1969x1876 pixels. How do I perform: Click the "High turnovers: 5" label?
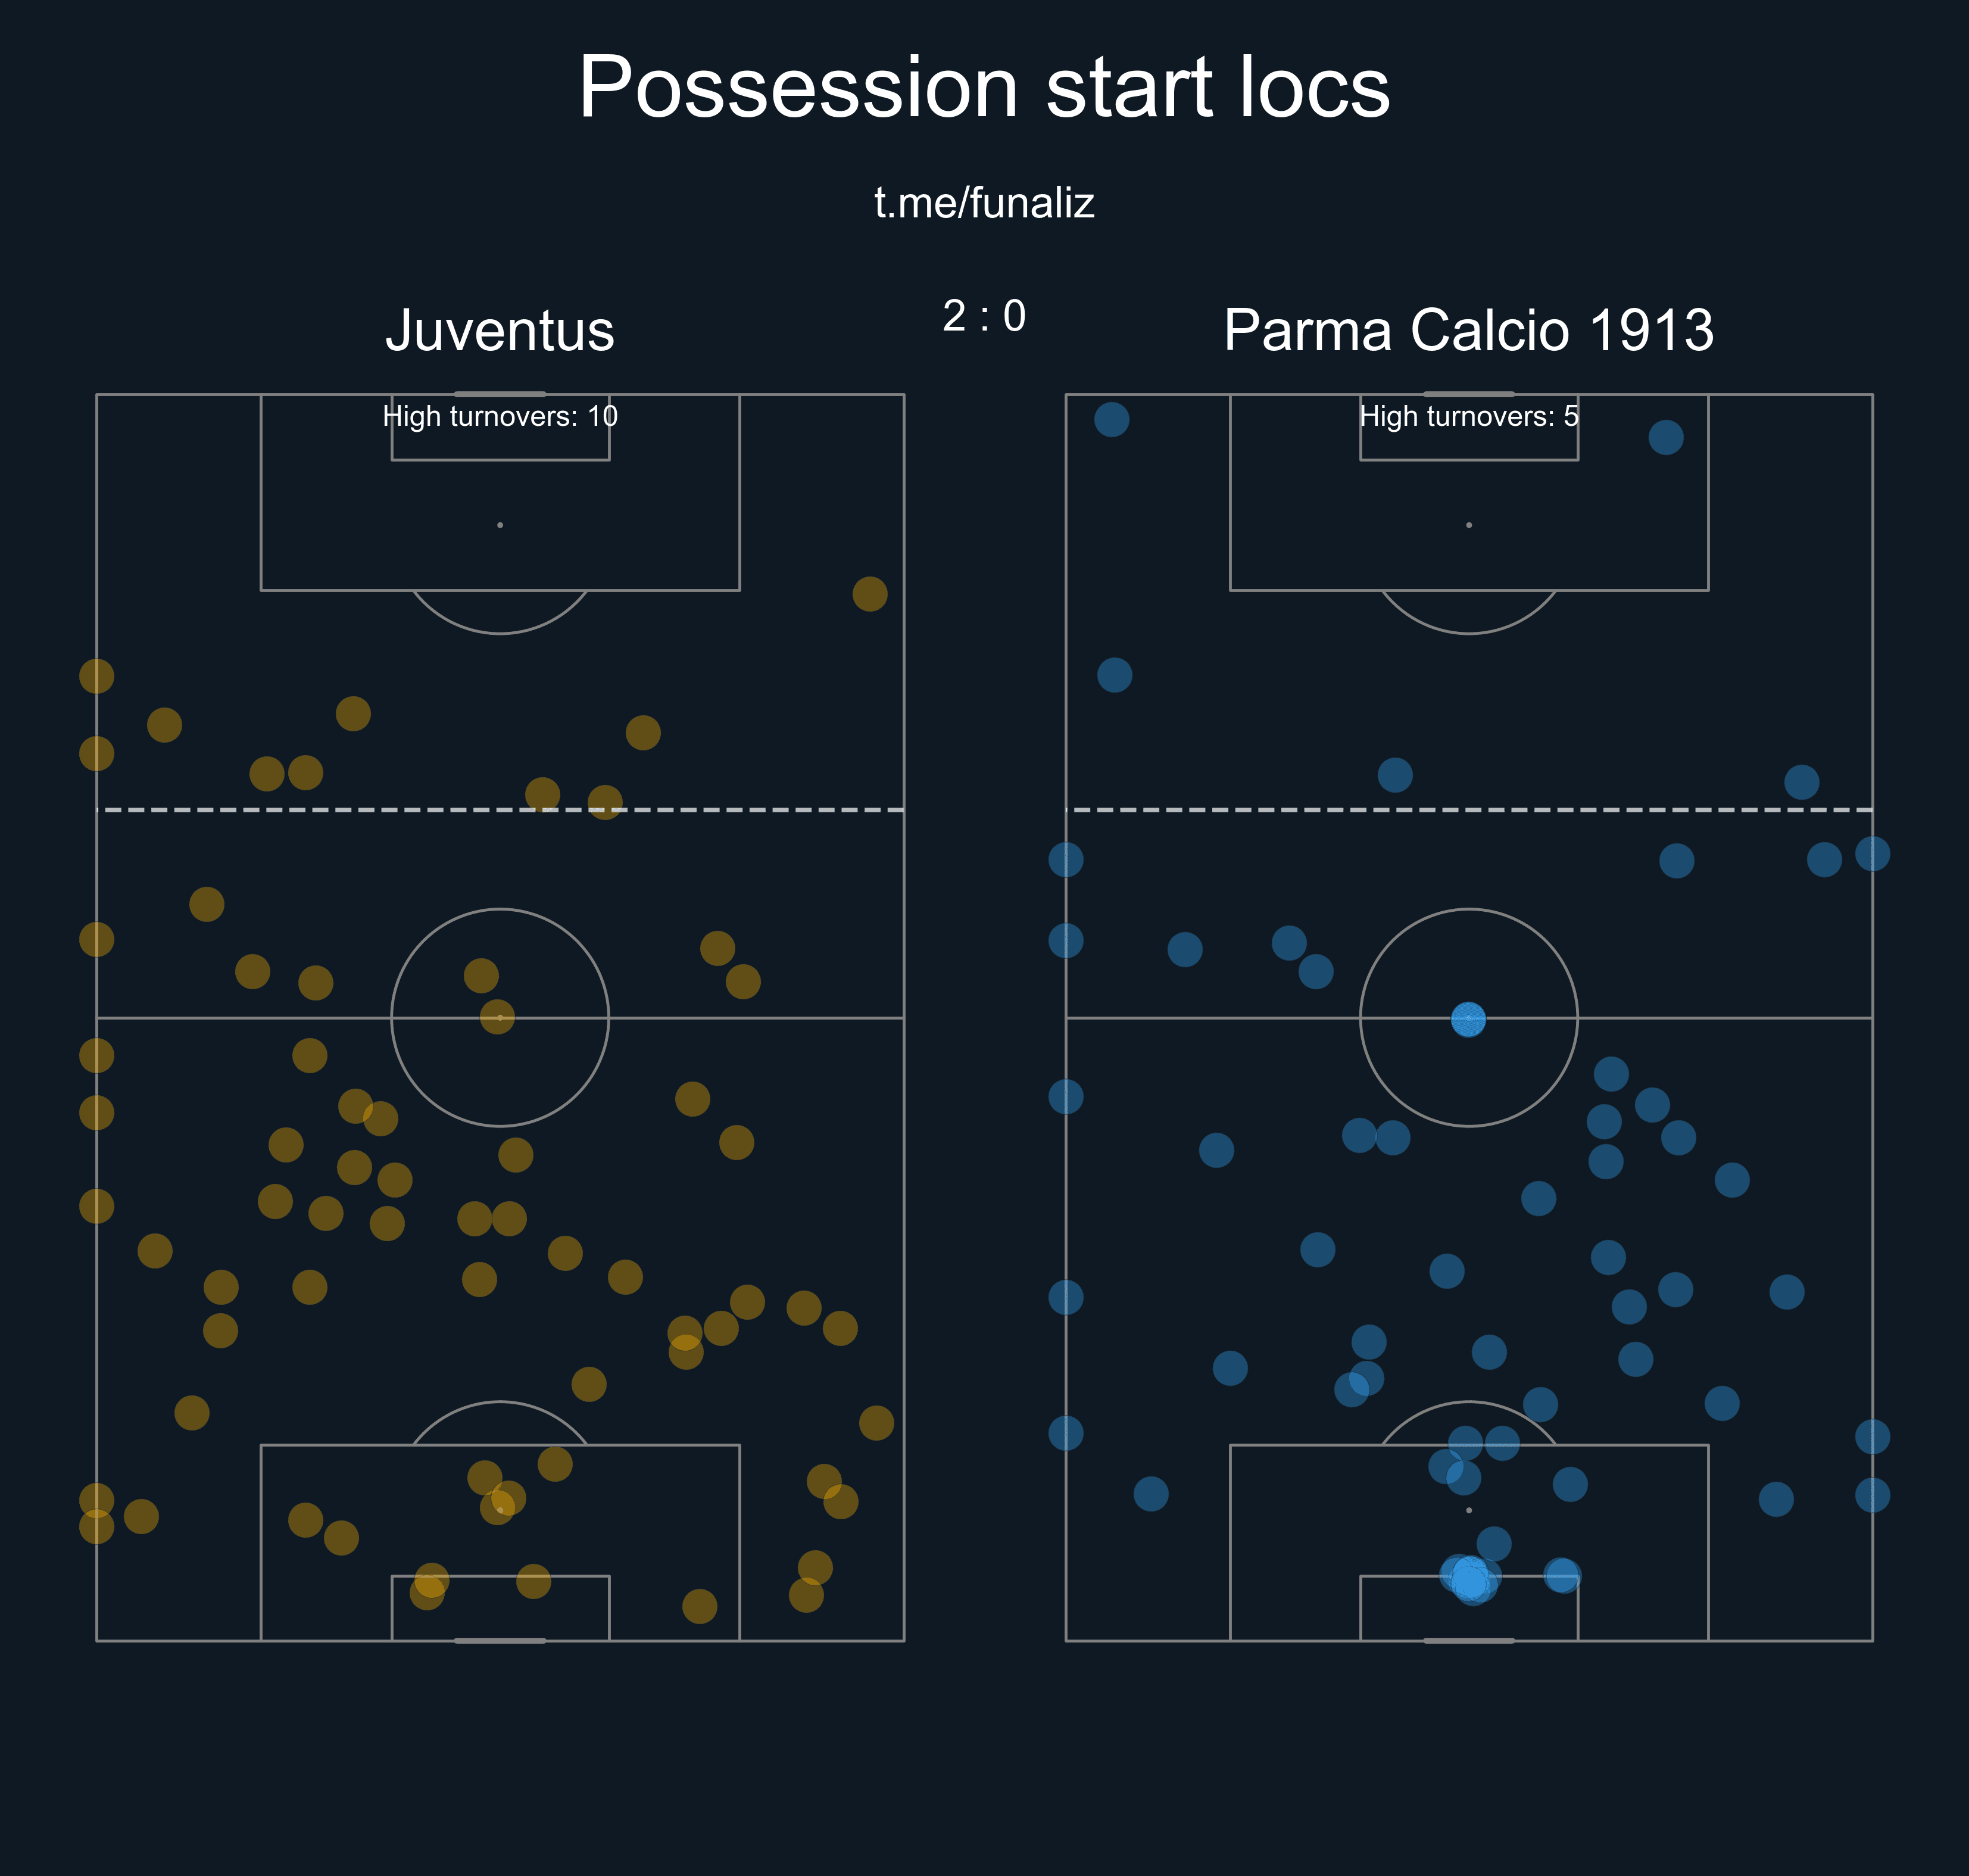[1468, 416]
